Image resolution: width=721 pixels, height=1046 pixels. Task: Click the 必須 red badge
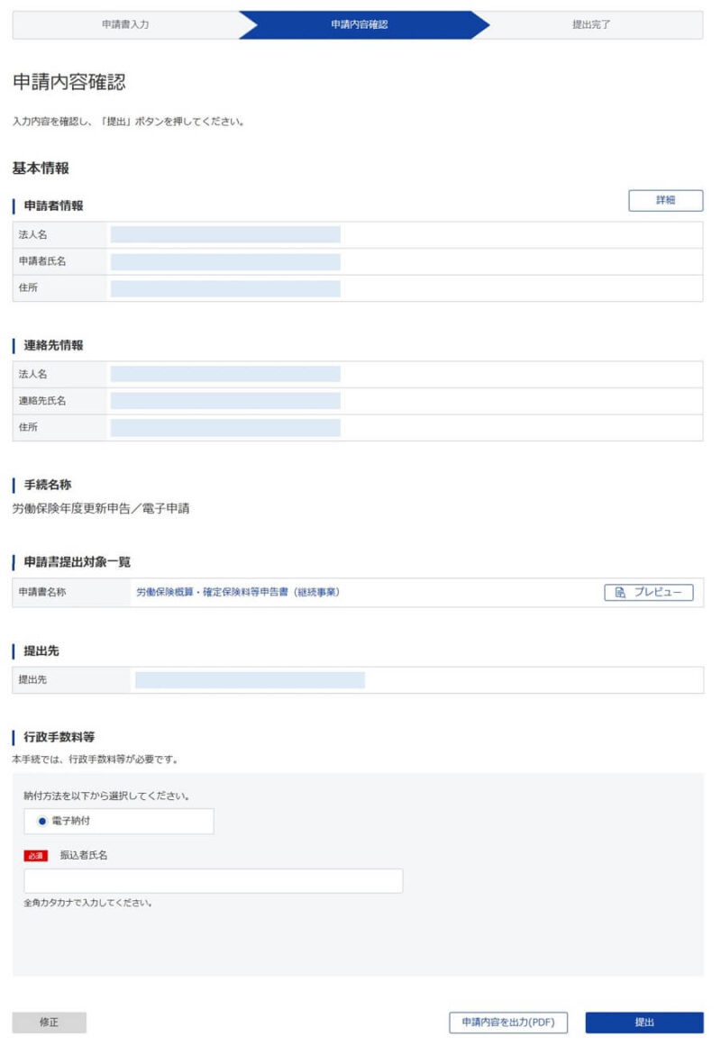point(36,856)
